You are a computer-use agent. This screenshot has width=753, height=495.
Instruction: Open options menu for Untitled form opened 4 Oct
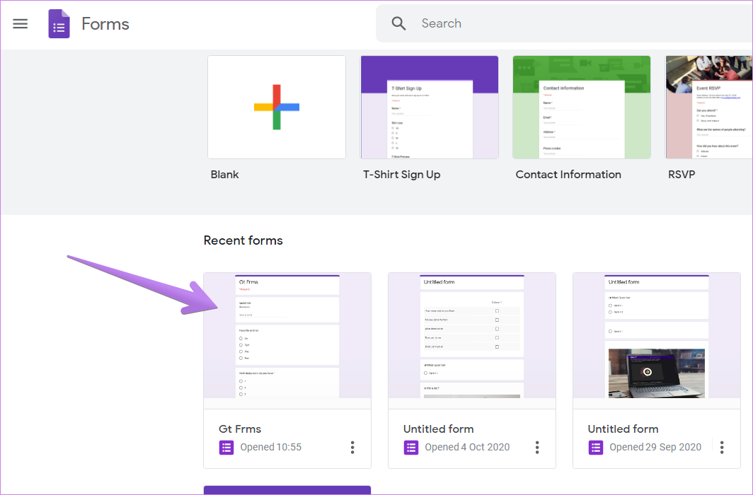537,448
